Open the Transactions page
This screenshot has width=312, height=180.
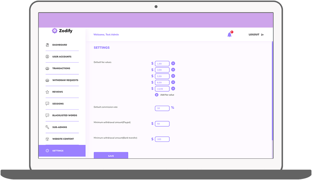61,68
